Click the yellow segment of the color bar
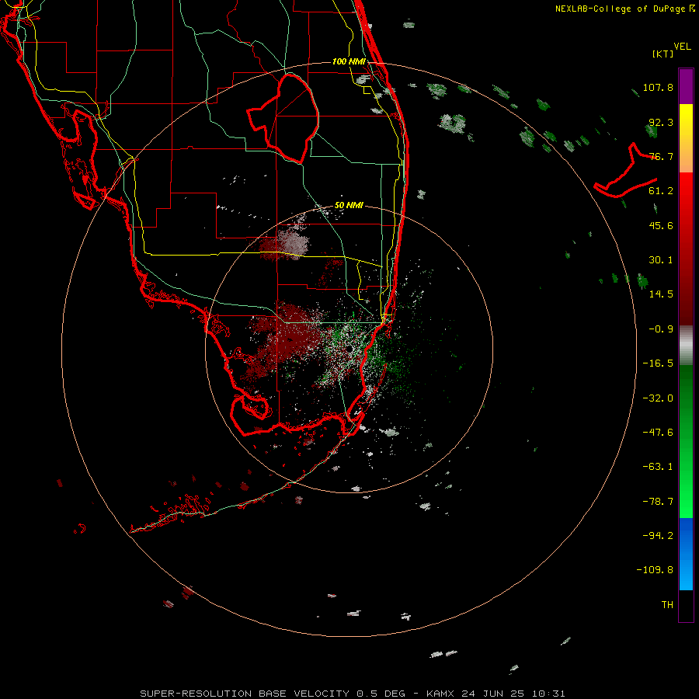Screen dimensions: 699x699 point(686,138)
